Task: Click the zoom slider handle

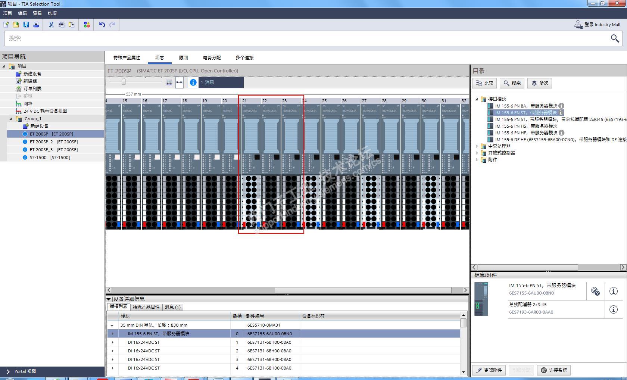Action: [124, 82]
